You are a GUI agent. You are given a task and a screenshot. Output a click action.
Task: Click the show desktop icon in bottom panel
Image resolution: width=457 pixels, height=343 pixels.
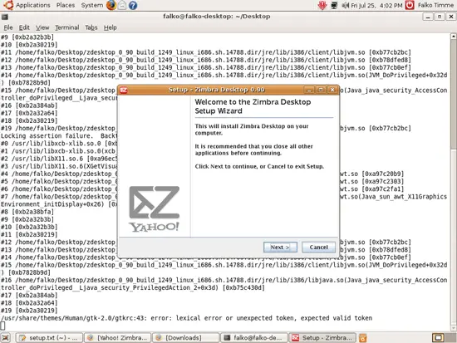click(6, 338)
